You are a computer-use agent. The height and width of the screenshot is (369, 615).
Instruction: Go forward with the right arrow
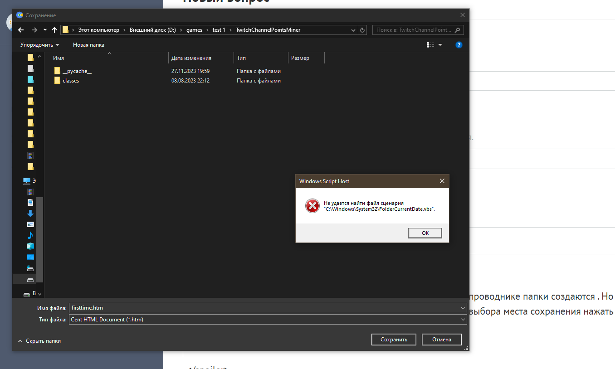[34, 30]
